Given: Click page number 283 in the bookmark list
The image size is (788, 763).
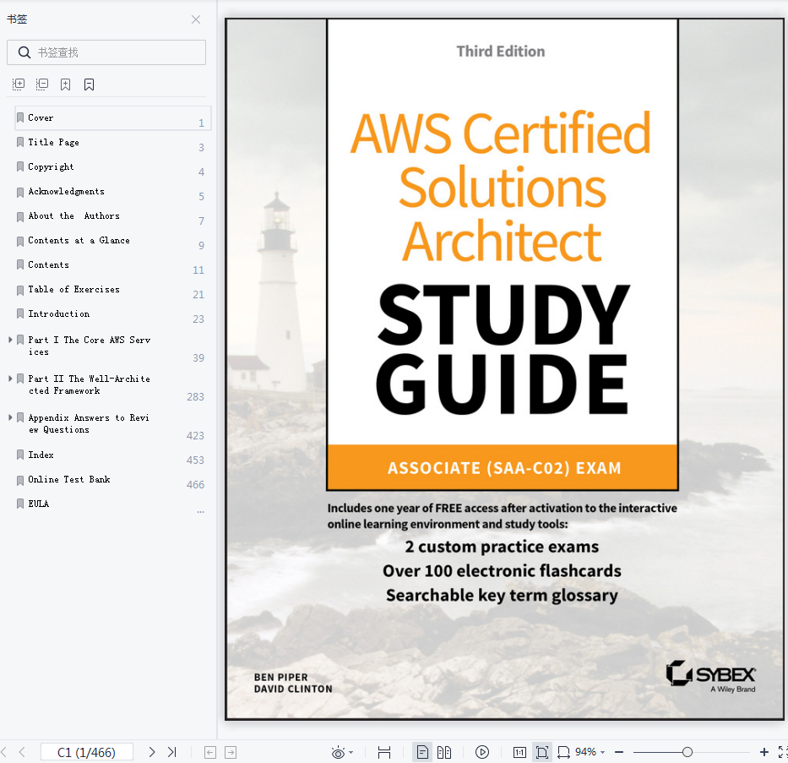Looking at the screenshot, I should [195, 397].
